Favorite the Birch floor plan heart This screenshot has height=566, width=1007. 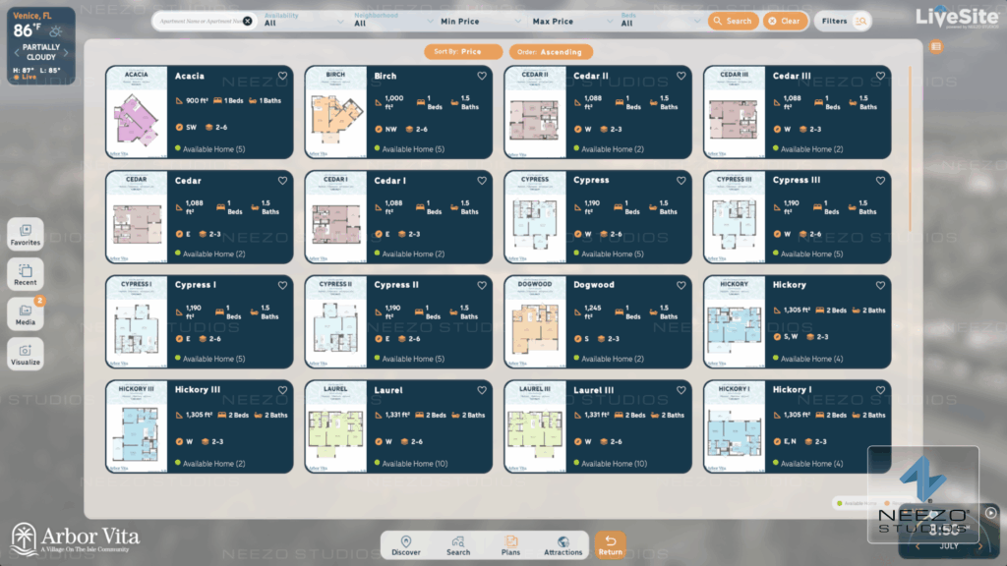pyautogui.click(x=482, y=76)
